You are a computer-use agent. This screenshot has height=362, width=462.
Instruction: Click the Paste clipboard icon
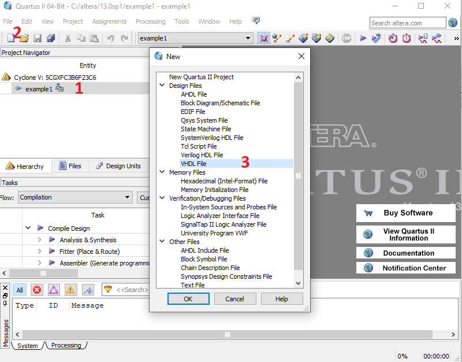tap(94, 38)
